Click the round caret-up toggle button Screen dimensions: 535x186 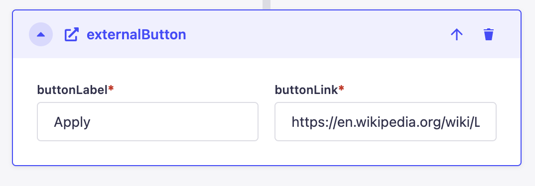coord(41,34)
